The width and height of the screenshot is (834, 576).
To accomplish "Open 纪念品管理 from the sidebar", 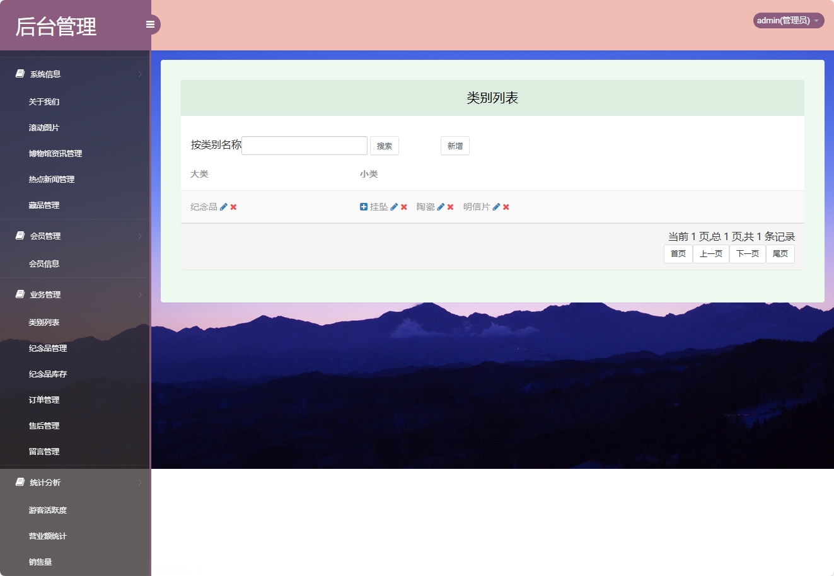I will point(48,348).
